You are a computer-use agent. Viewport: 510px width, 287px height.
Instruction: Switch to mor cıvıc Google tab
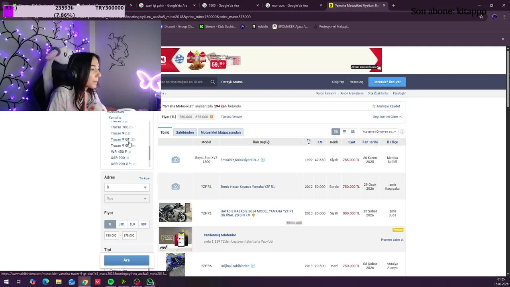click(x=290, y=6)
